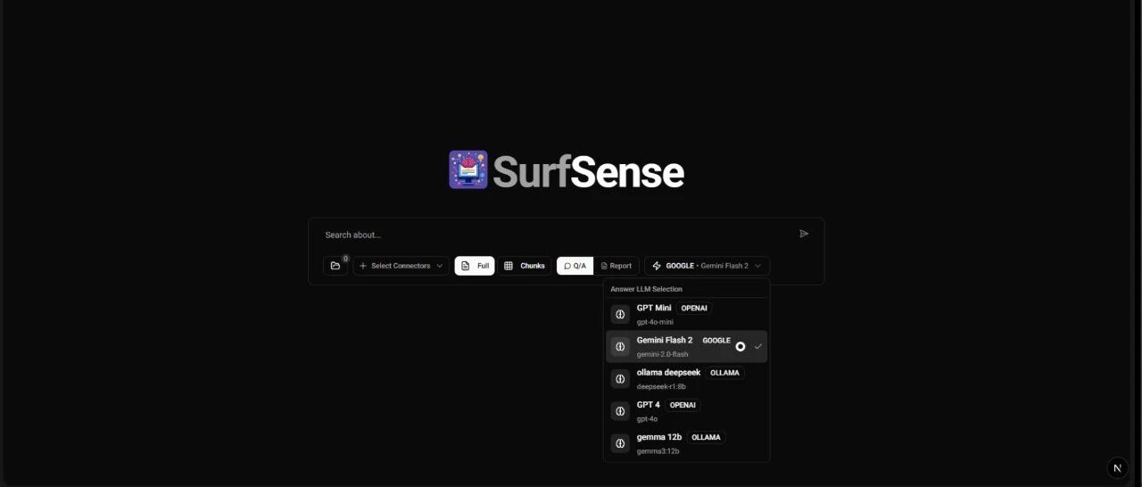This screenshot has height=487, width=1142.
Task: Click the checkmark on Gemini Flash 2 row
Action: tap(758, 346)
